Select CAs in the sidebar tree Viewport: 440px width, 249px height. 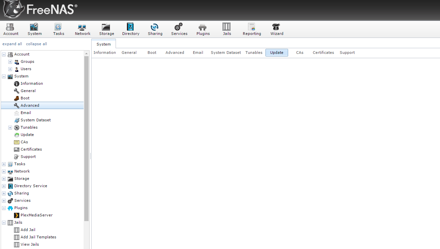pyautogui.click(x=24, y=142)
